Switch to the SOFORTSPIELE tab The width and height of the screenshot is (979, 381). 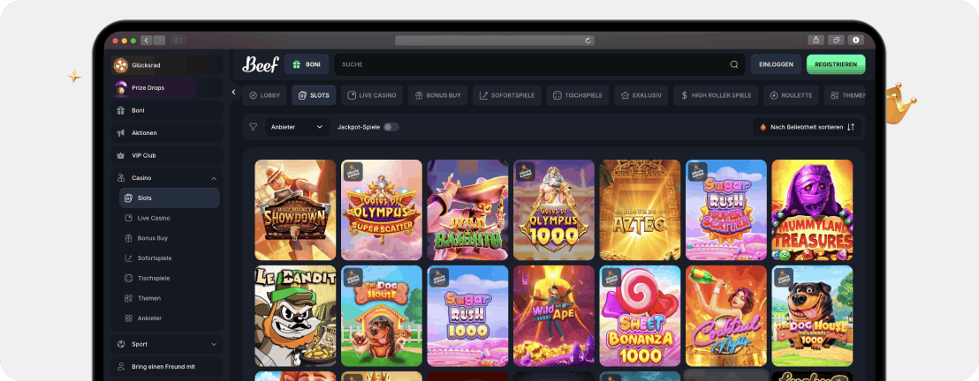click(507, 95)
